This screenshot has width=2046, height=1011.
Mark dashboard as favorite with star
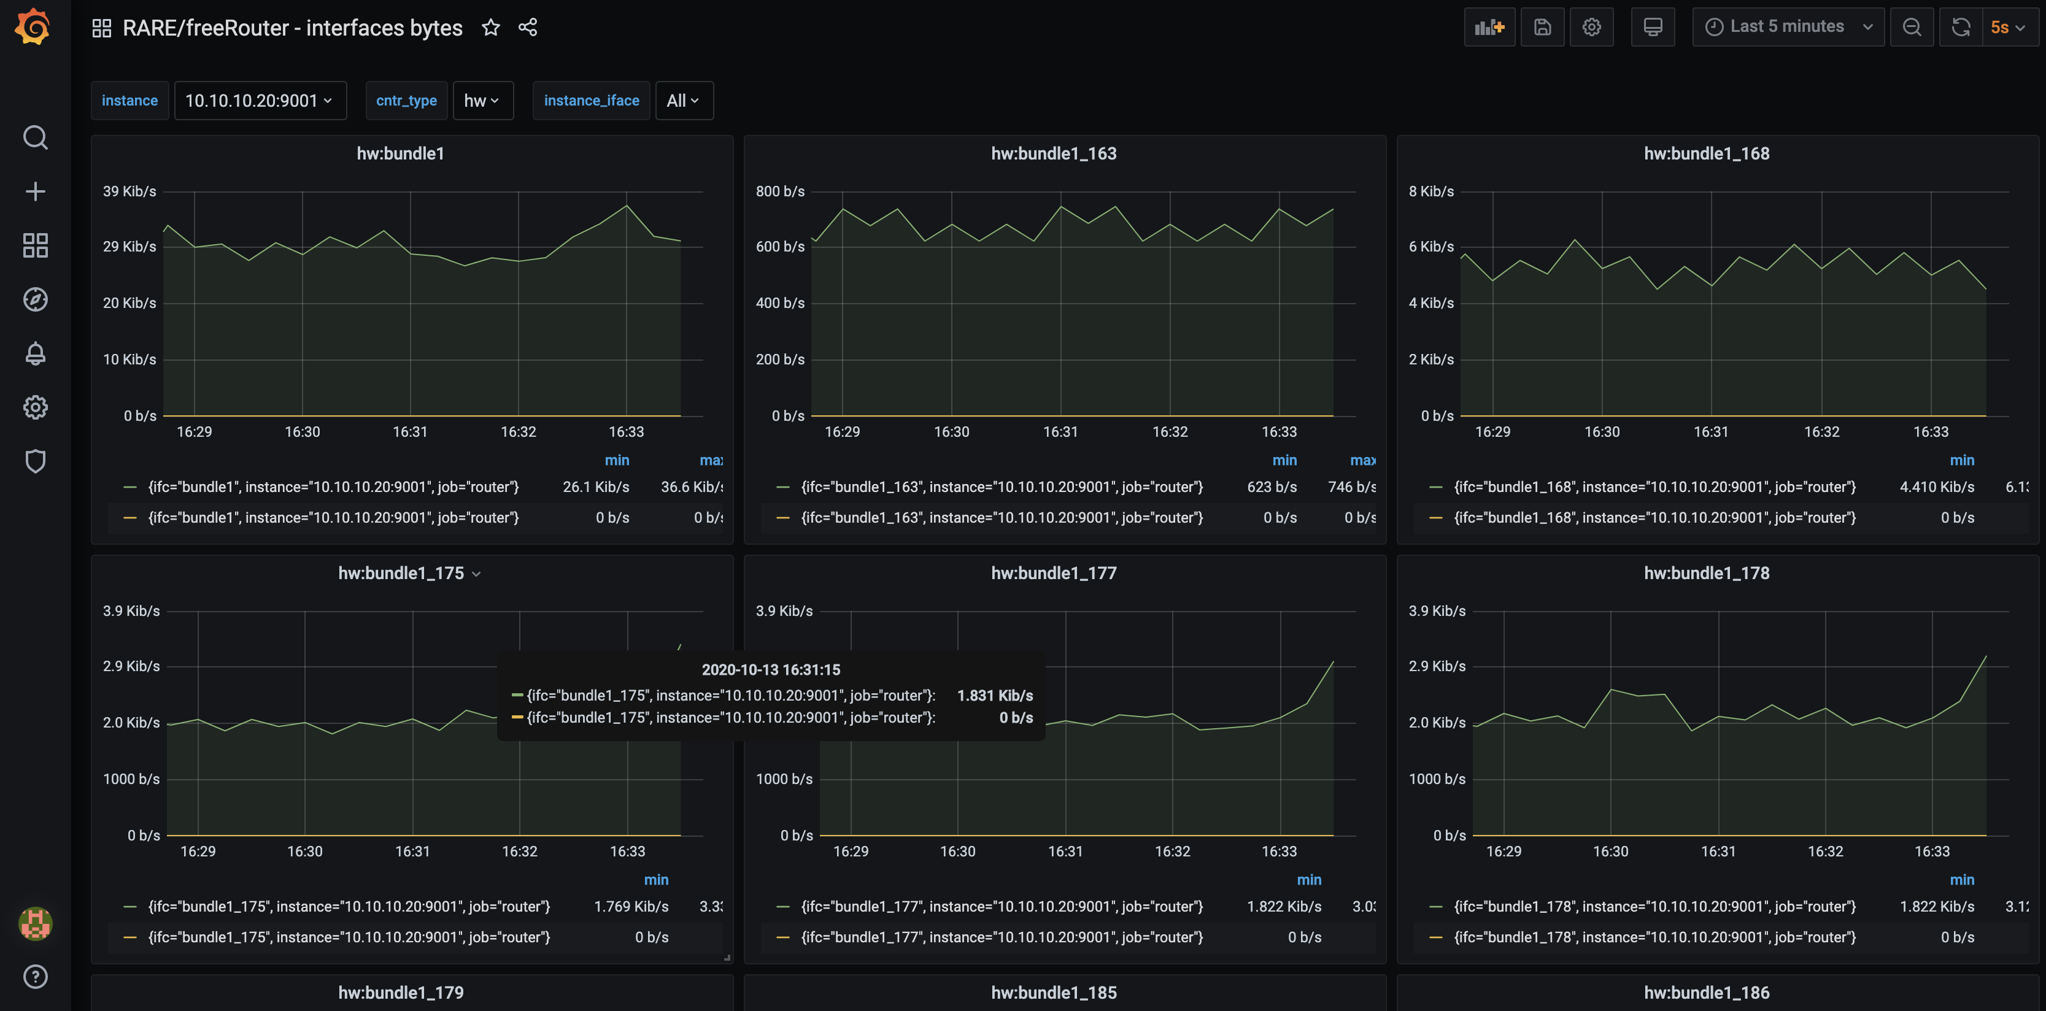(491, 28)
